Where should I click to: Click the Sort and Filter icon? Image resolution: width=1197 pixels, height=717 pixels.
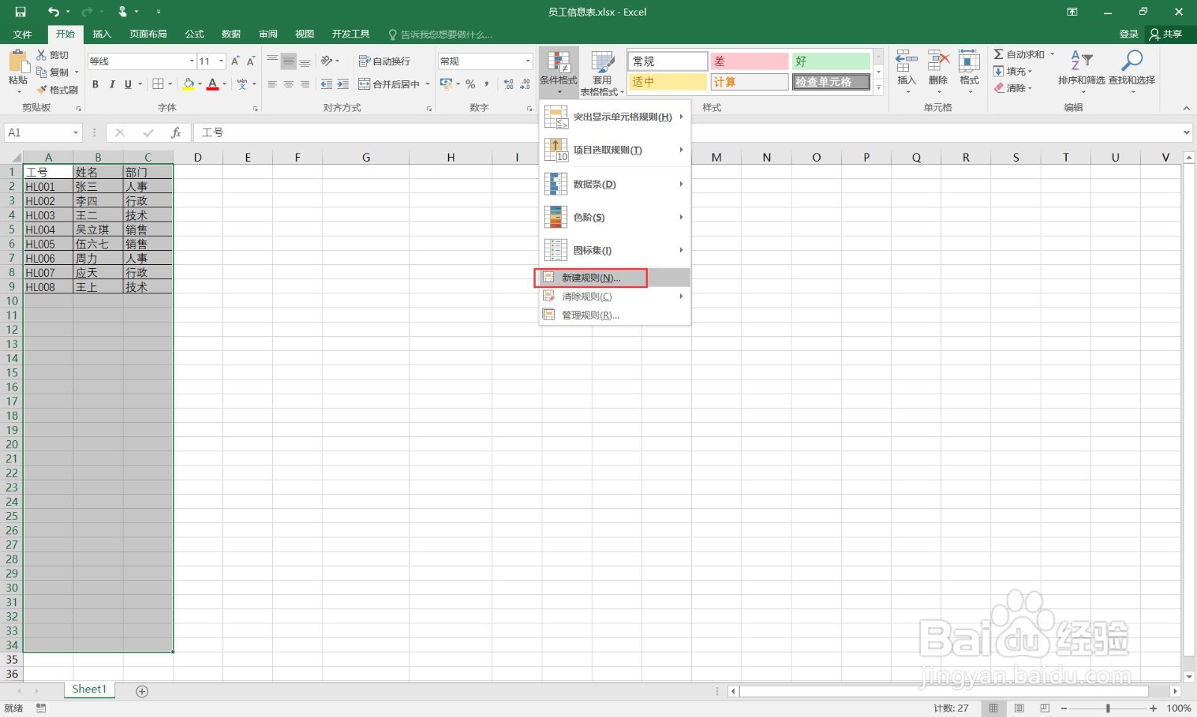[x=1081, y=61]
